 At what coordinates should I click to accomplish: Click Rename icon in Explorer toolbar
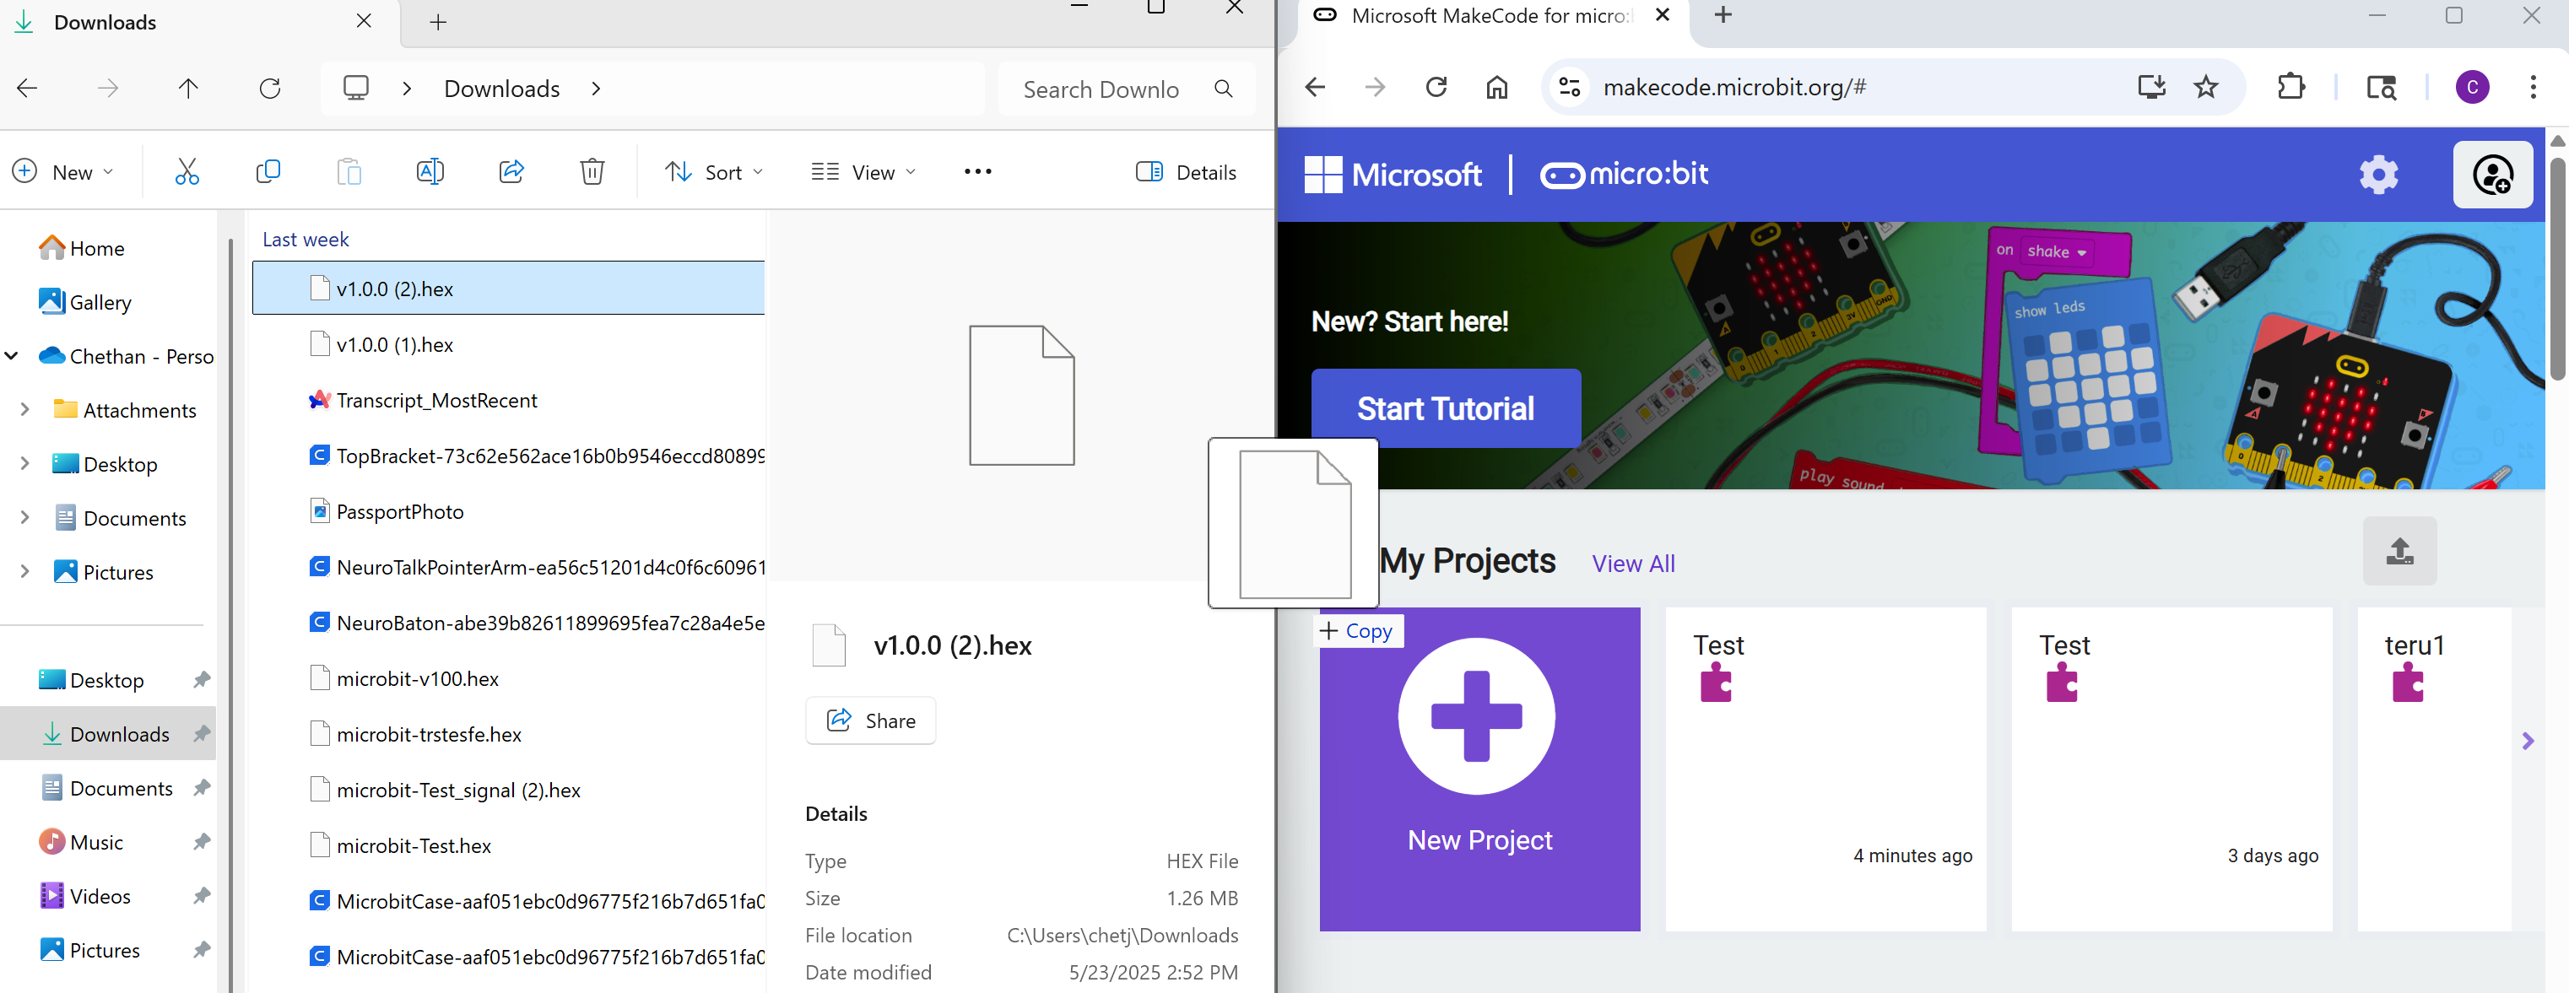click(430, 171)
